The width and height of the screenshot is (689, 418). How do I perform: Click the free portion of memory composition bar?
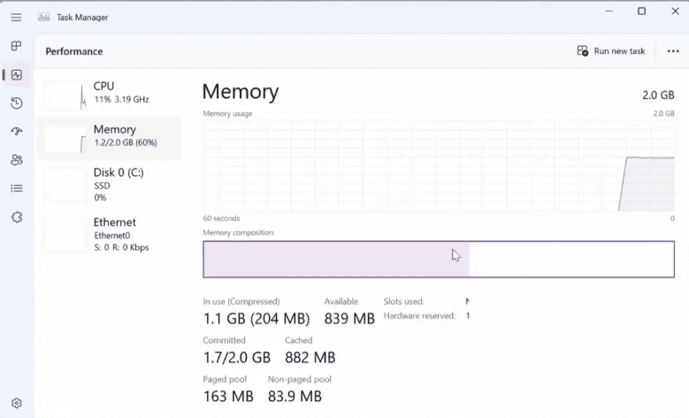tap(571, 259)
